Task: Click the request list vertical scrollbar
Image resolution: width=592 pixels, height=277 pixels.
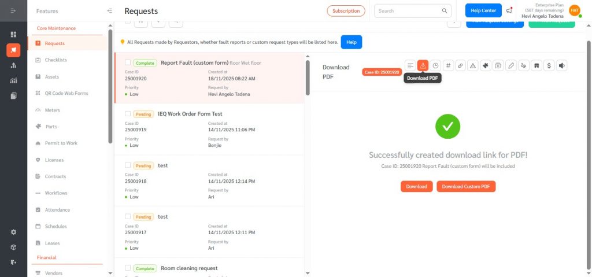Action: click(308, 75)
